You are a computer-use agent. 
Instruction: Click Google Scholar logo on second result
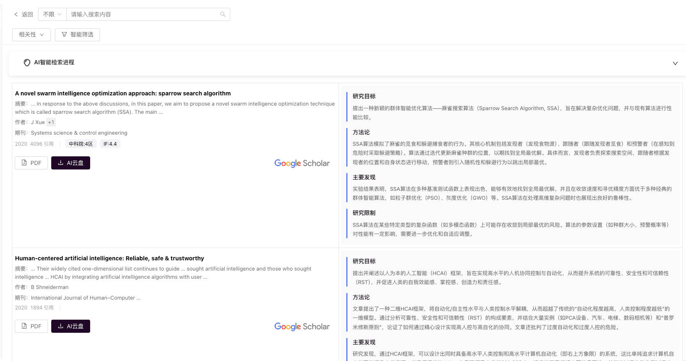click(302, 327)
